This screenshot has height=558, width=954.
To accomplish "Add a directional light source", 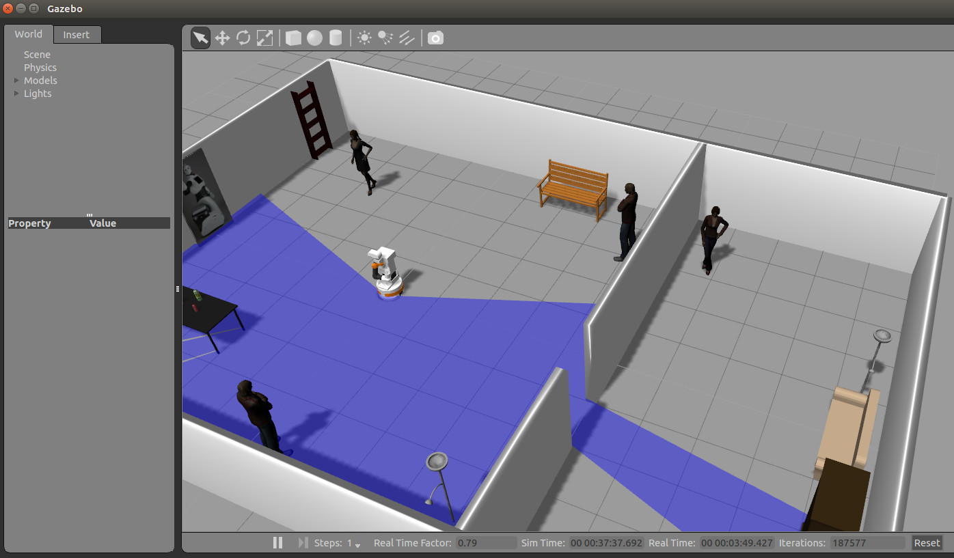I will tap(407, 38).
